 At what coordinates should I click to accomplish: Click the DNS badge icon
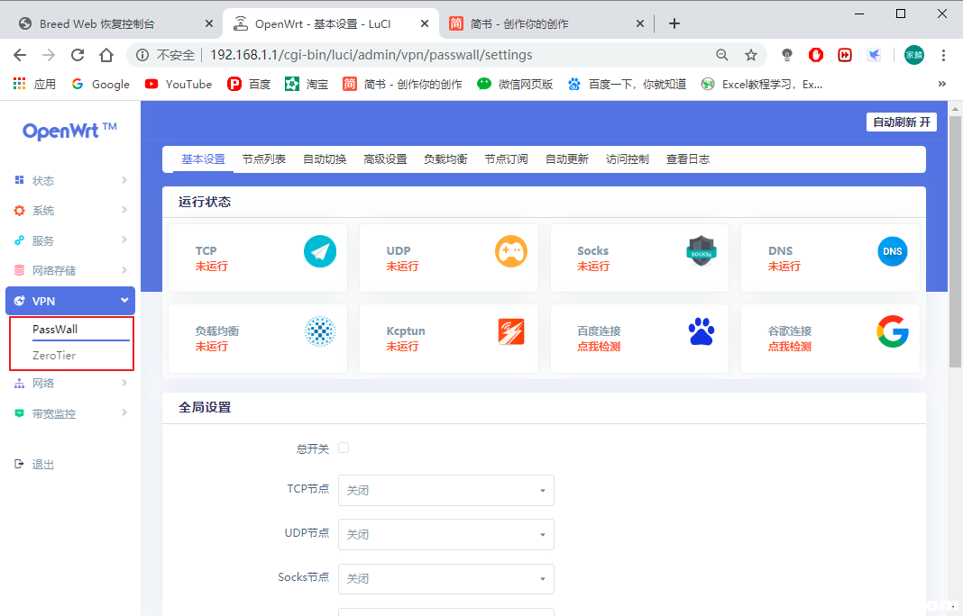click(x=893, y=251)
